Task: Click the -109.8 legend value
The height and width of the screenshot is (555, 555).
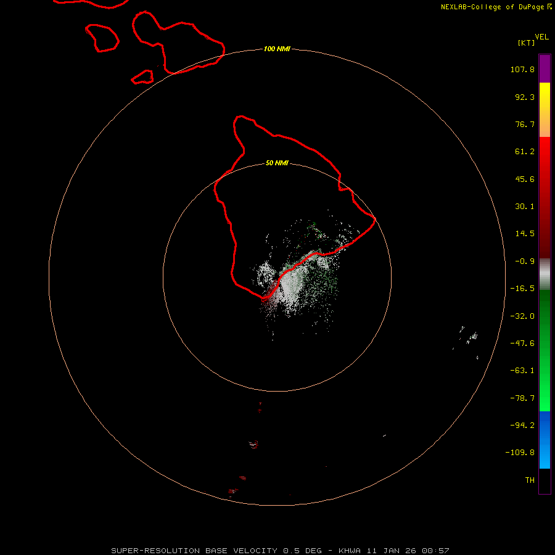Action: click(520, 453)
